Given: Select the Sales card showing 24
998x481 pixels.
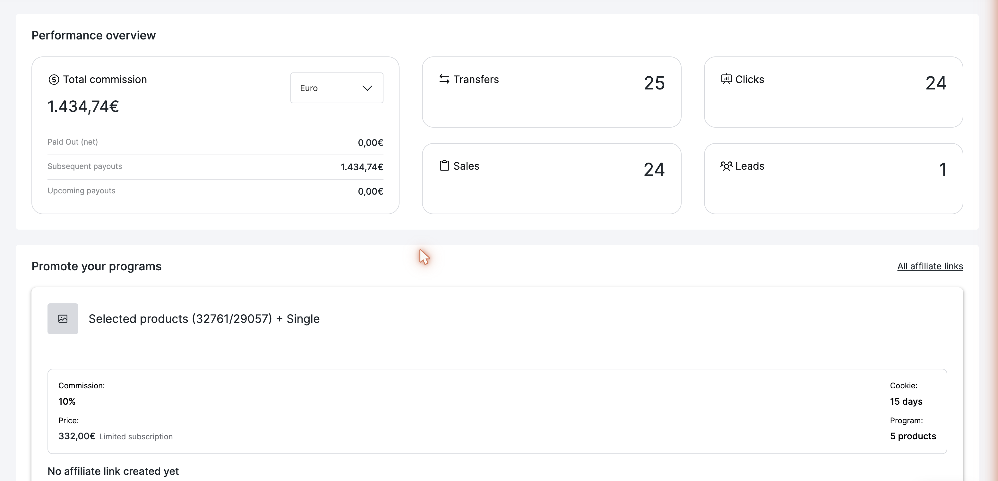Looking at the screenshot, I should (x=551, y=179).
